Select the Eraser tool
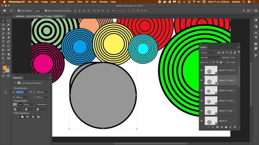Screen dimensions: 259x145 [x=8, y=37]
